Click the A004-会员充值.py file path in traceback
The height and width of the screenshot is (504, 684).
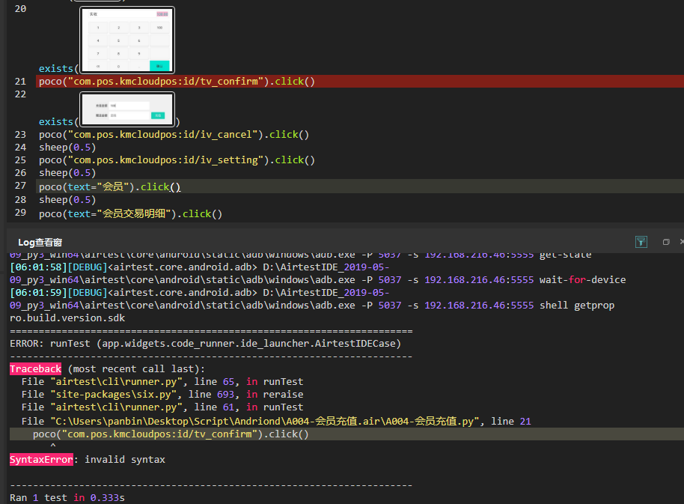265,421
